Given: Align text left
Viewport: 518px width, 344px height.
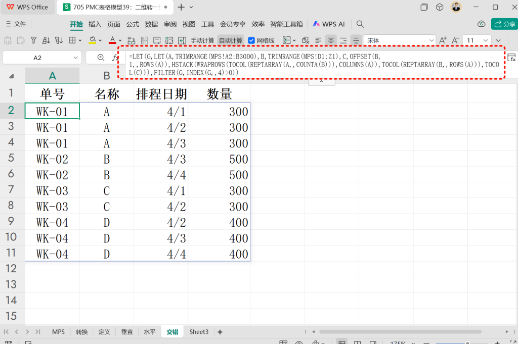Looking at the screenshot, I should [318, 40].
